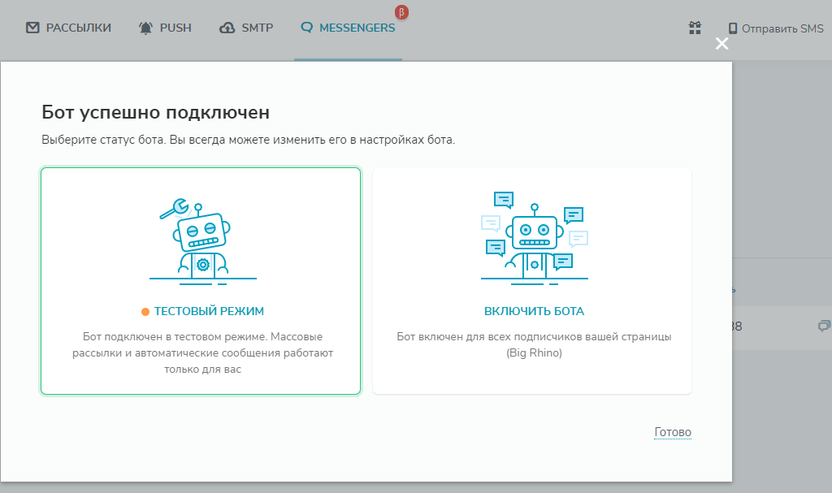
Task: Click the Готово link to finish
Action: [673, 432]
